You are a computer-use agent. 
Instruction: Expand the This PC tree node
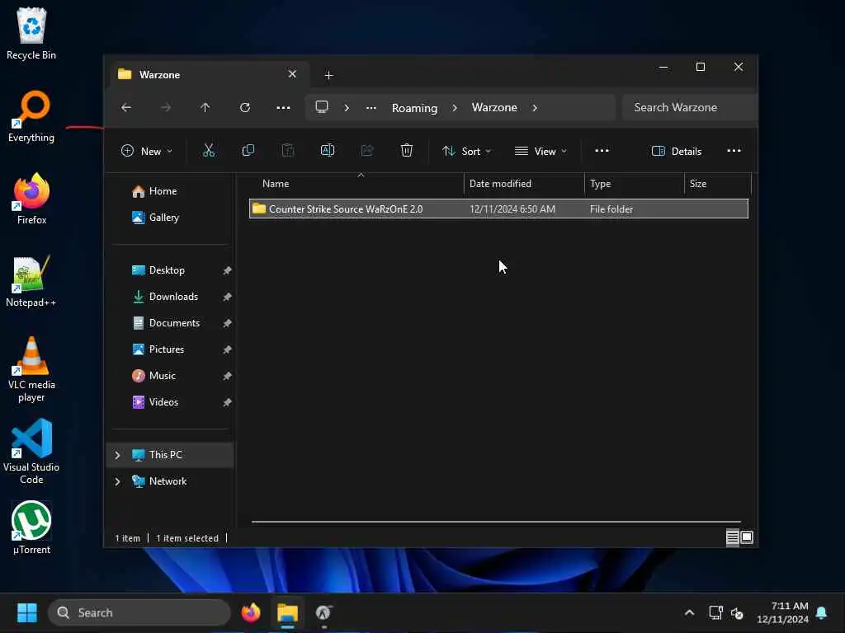coord(117,455)
